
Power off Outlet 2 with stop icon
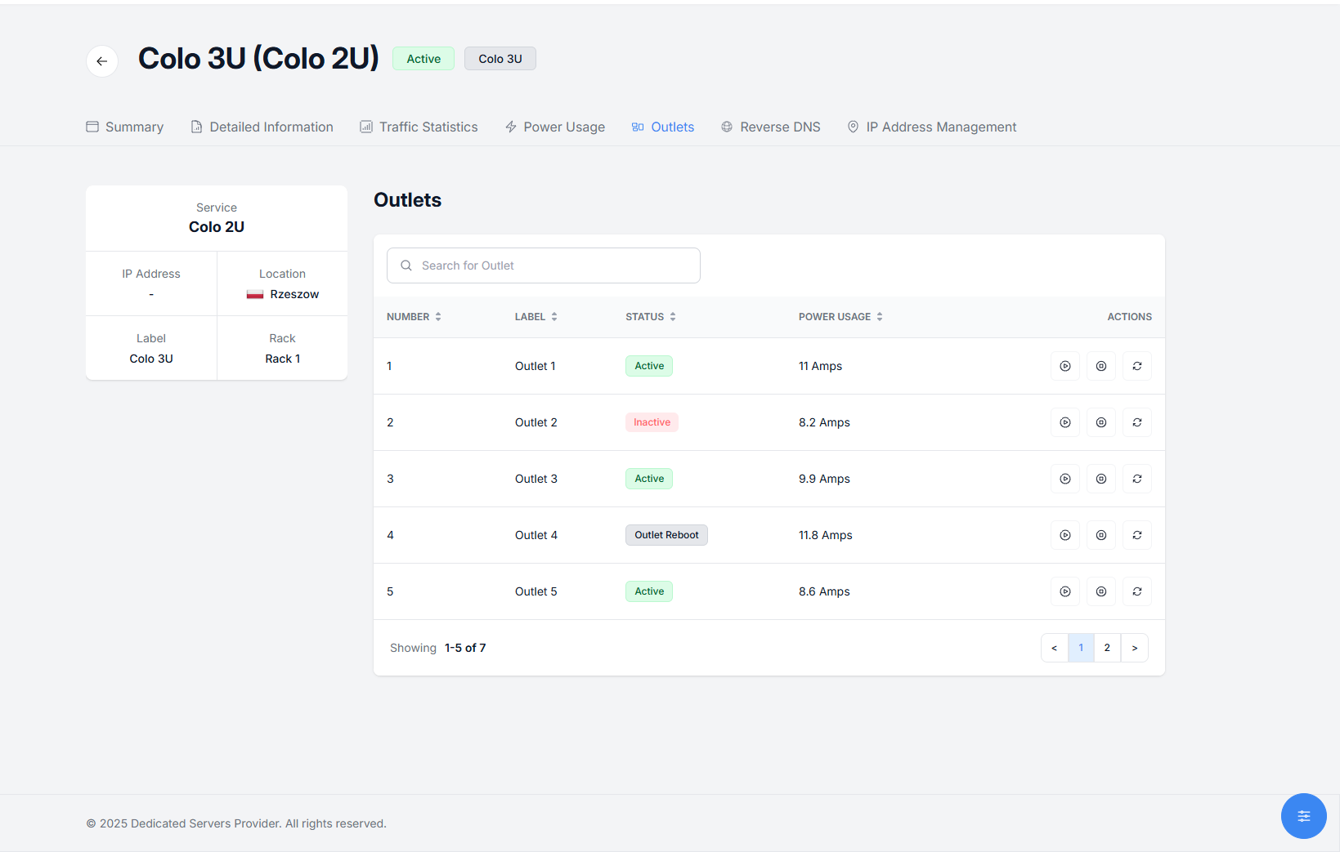tap(1101, 422)
